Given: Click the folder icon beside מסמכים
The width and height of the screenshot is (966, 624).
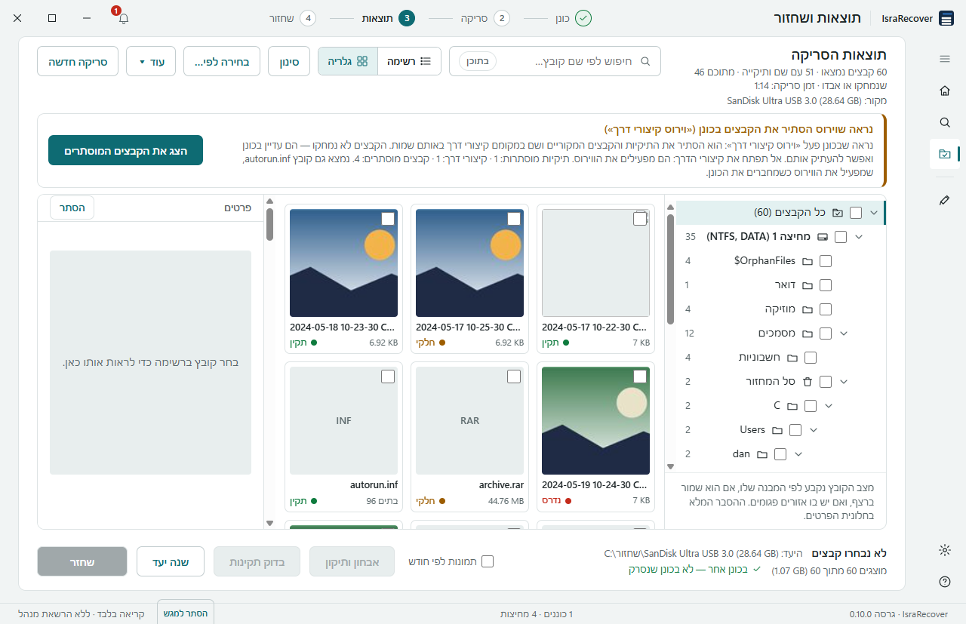Looking at the screenshot, I should pyautogui.click(x=808, y=334).
